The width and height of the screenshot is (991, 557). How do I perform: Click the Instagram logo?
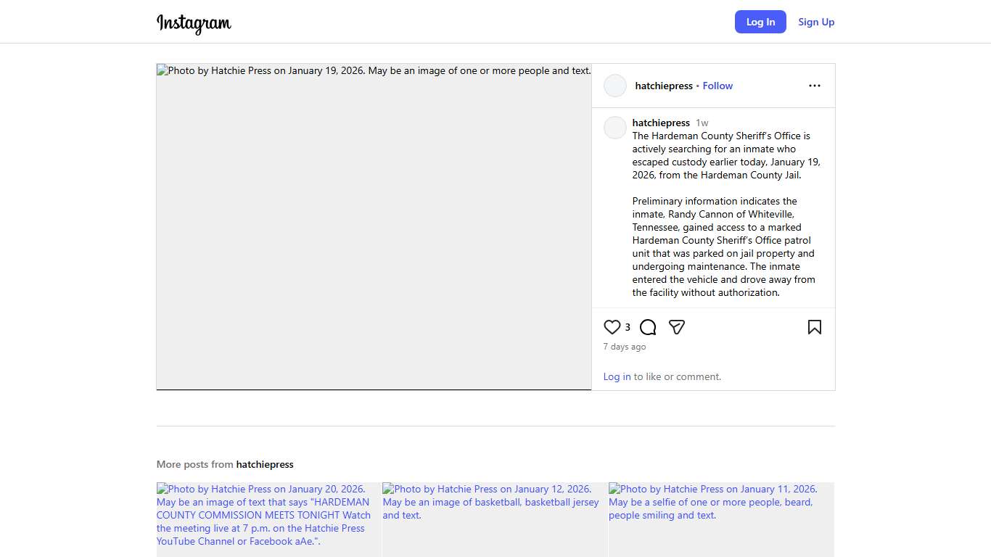pyautogui.click(x=194, y=23)
